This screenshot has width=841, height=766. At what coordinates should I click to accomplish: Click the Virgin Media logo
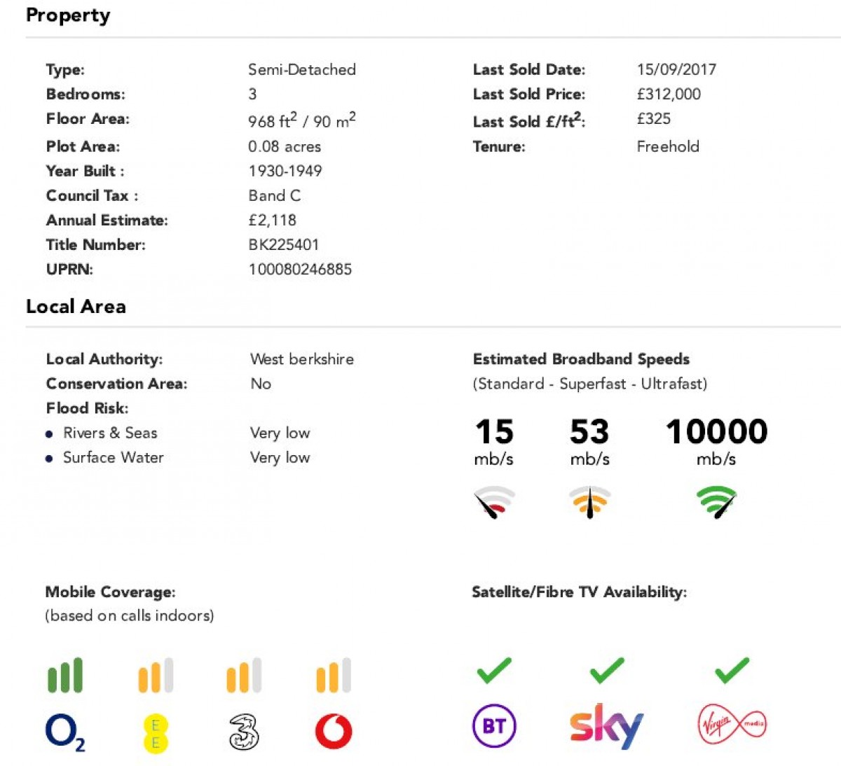pos(732,725)
